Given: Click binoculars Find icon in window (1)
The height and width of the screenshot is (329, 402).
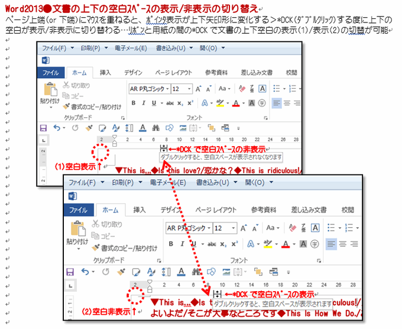Looking at the screenshot, I should pos(155,128).
